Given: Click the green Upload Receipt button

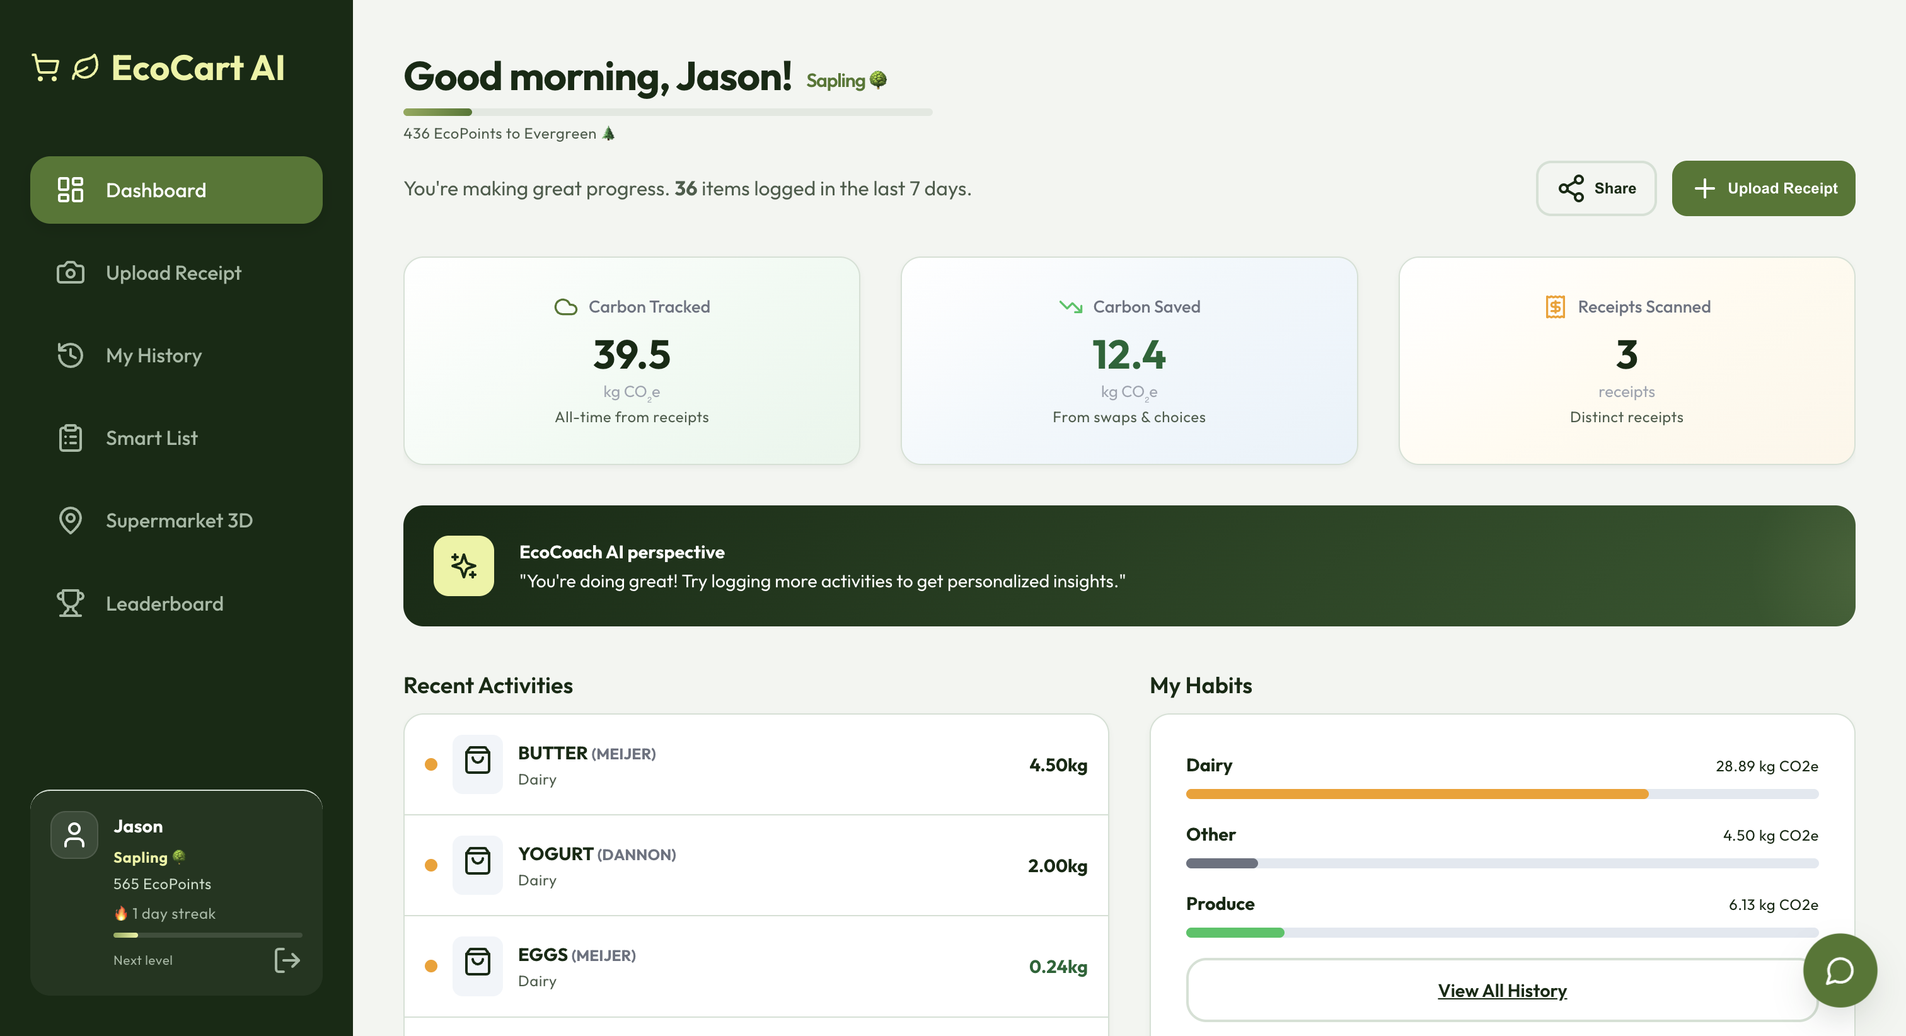Looking at the screenshot, I should coord(1762,188).
